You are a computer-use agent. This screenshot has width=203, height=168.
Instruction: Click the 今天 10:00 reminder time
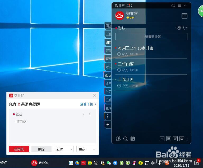click(x=130, y=54)
